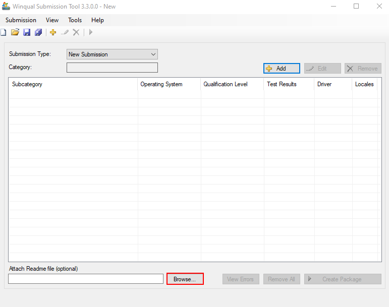Close the Winqual Submission Tool window

point(379,6)
